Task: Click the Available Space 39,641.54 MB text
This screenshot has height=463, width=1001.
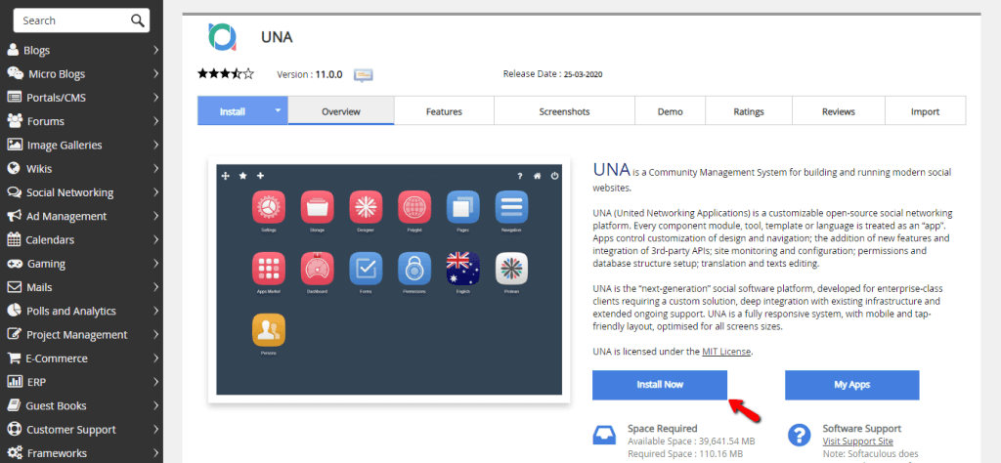Action: click(x=691, y=442)
